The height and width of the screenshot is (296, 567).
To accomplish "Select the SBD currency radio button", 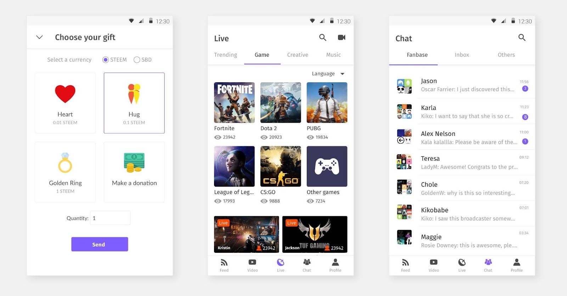I will 137,60.
